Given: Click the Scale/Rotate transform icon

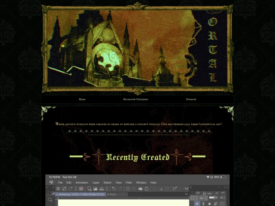Looking at the screenshot, I should 147,189.
